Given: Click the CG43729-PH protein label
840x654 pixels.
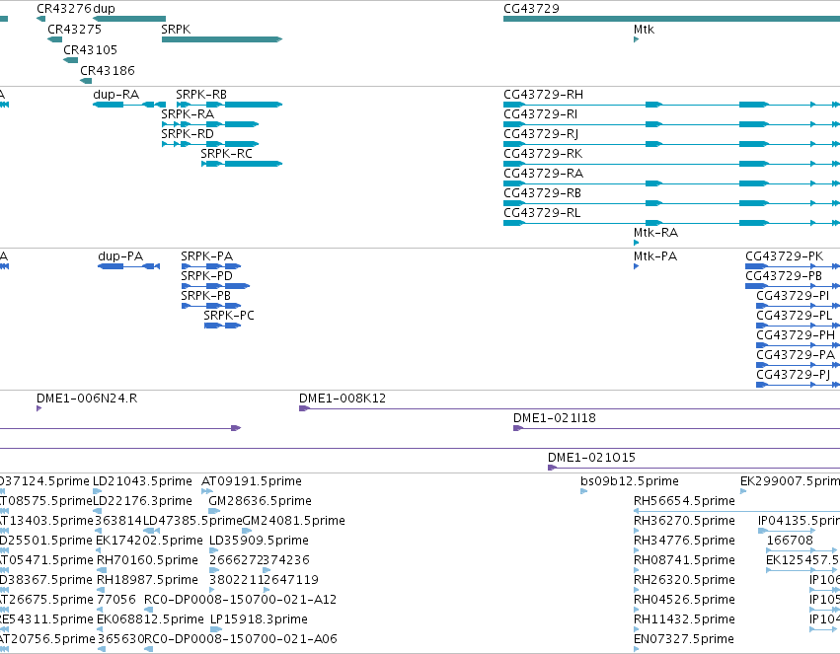Looking at the screenshot, I should (796, 335).
